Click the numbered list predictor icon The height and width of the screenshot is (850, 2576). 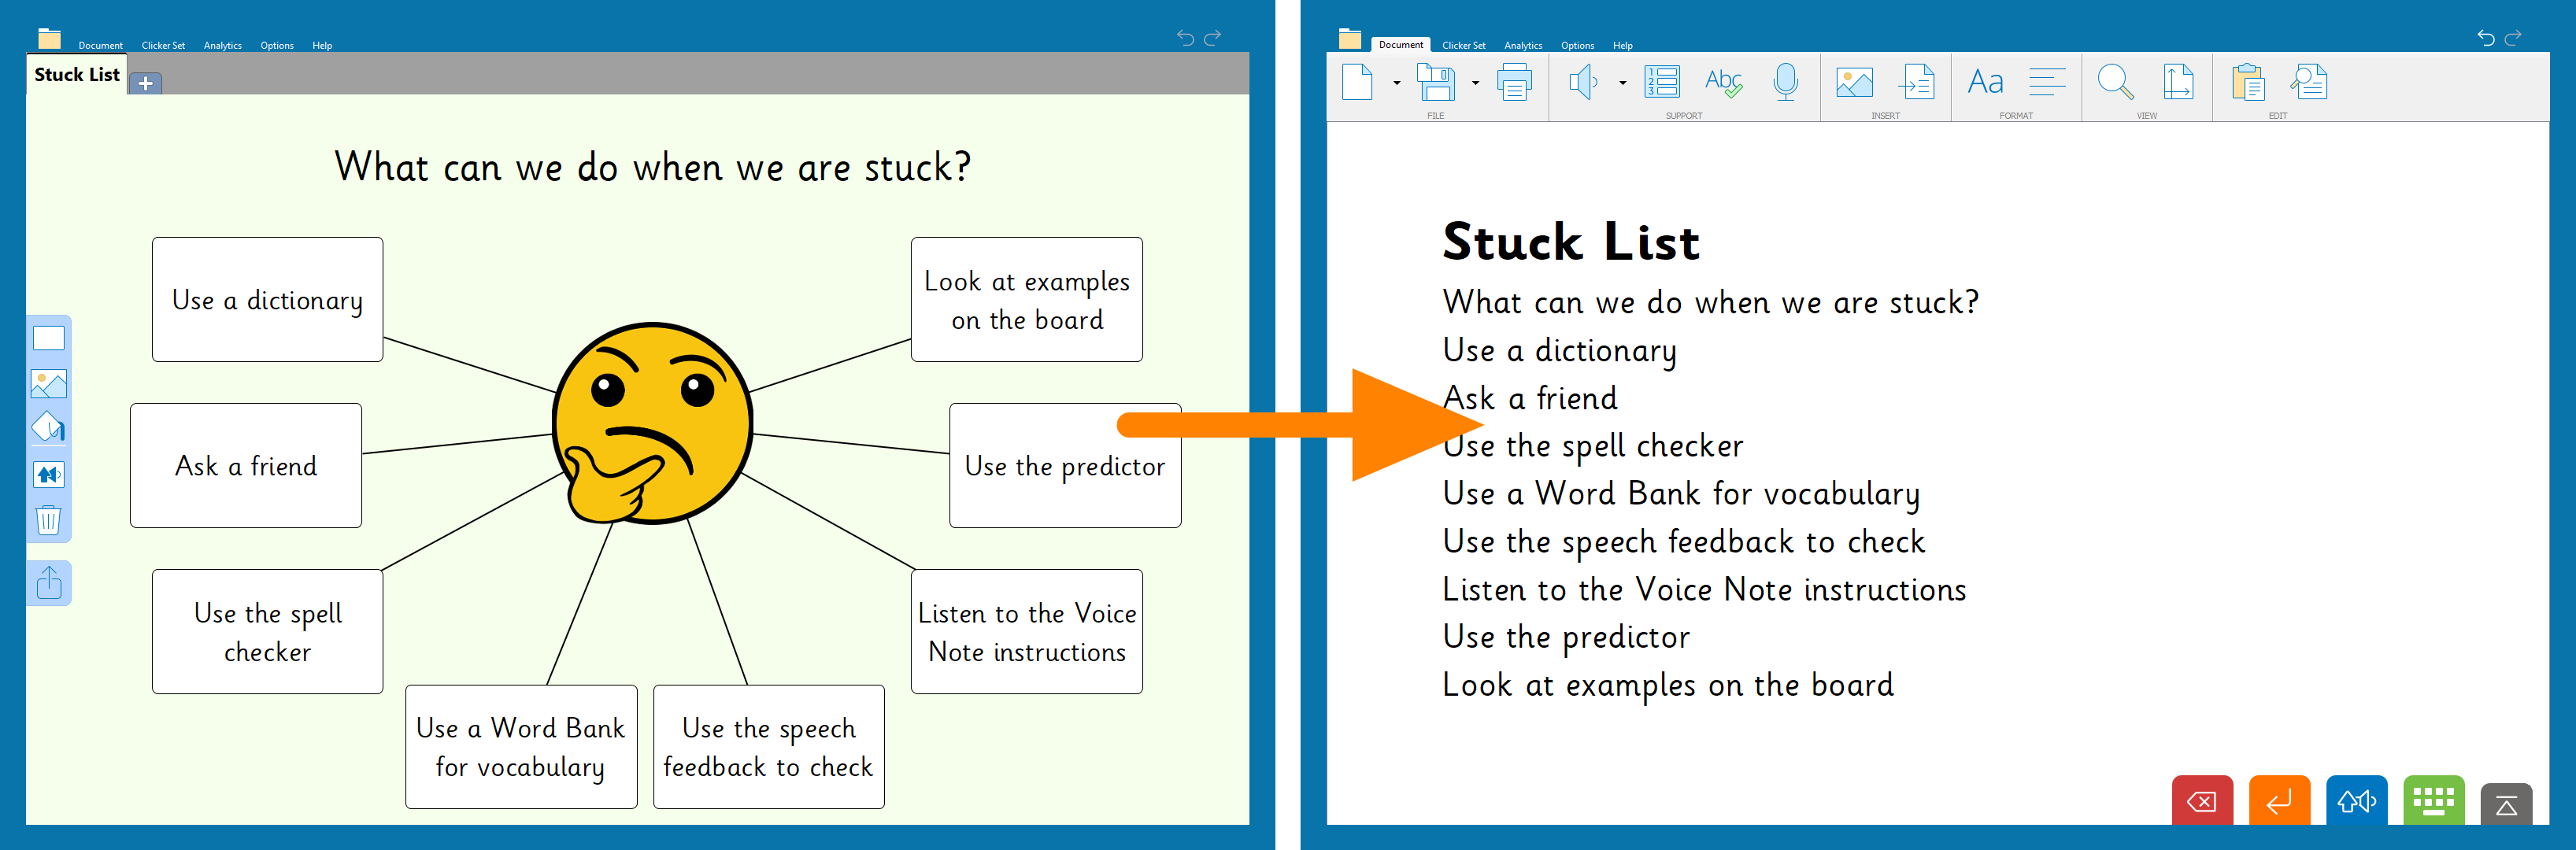(1662, 82)
